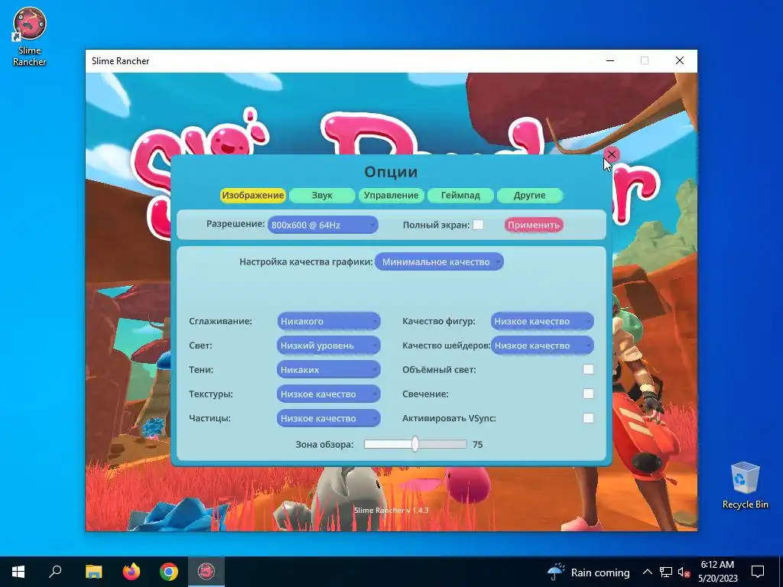This screenshot has width=783, height=587.
Task: Expand the Тени dropdown
Action: pyautogui.click(x=329, y=369)
